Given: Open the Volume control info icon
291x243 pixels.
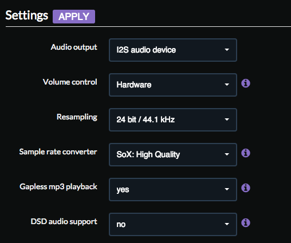Looking at the screenshot, I should tap(246, 83).
